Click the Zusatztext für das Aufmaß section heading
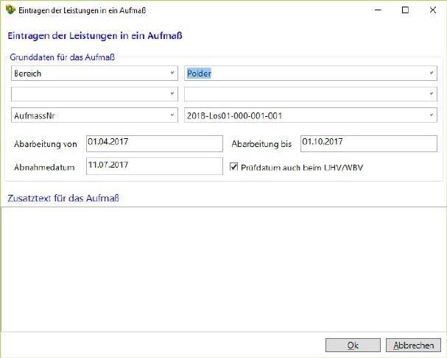The height and width of the screenshot is (358, 447). 63,198
